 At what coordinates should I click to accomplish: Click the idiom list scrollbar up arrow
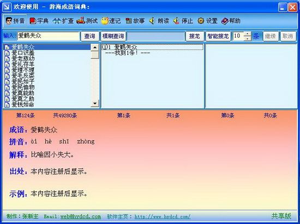pyautogui.click(x=95, y=47)
